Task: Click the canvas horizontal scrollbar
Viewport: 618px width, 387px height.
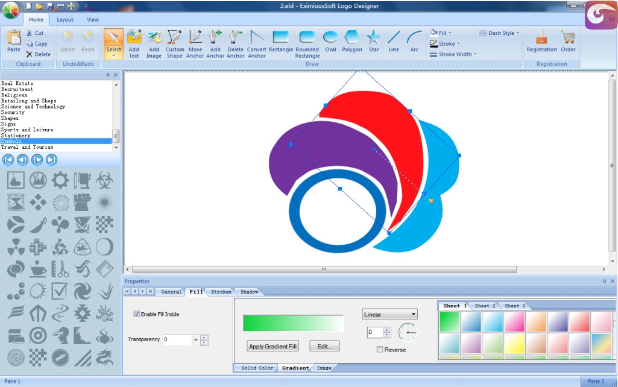Action: (x=324, y=269)
